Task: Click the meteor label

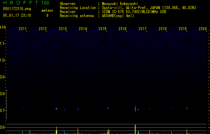Action: (x=47, y=10)
